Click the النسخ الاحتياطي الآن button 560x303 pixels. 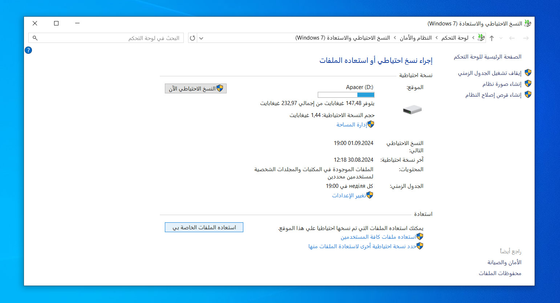click(196, 89)
